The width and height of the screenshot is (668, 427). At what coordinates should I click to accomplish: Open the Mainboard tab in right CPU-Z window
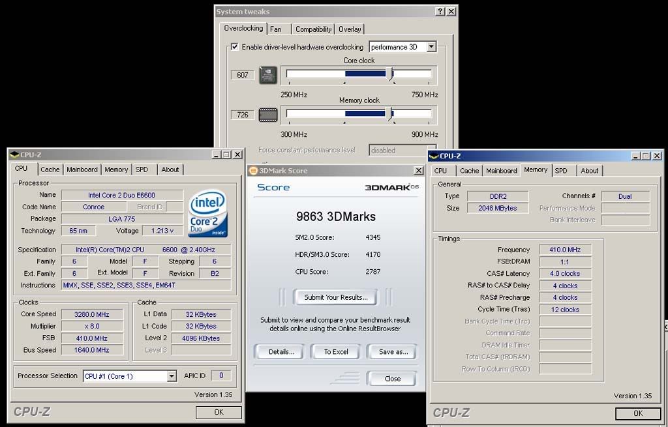tap(502, 171)
